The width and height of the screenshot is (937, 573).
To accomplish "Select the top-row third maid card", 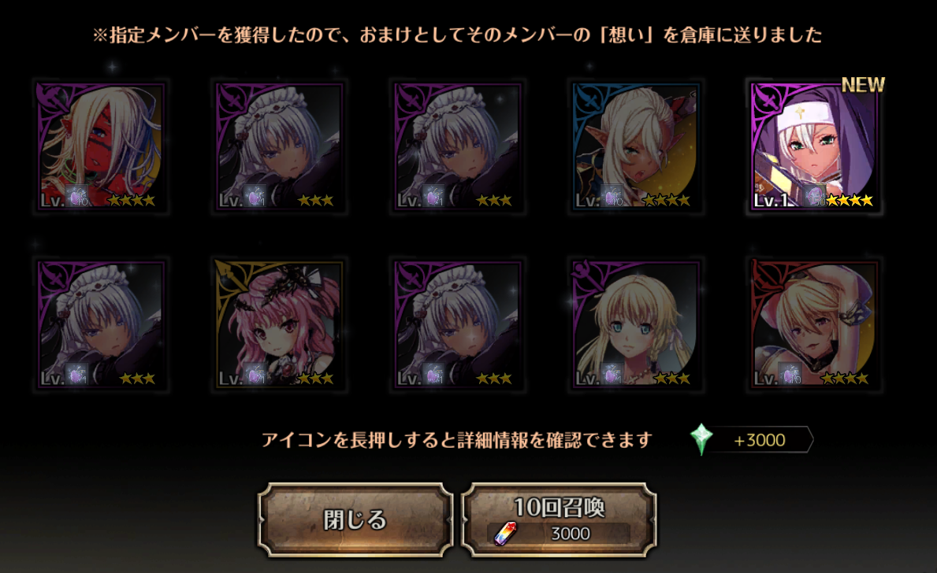I will click(458, 147).
